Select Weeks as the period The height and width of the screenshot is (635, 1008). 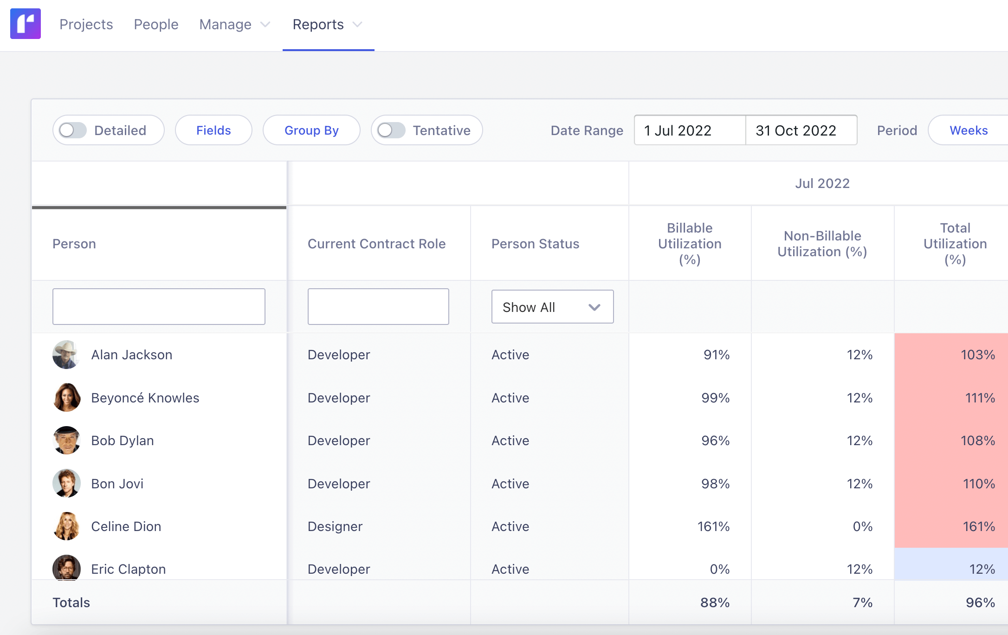[968, 130]
